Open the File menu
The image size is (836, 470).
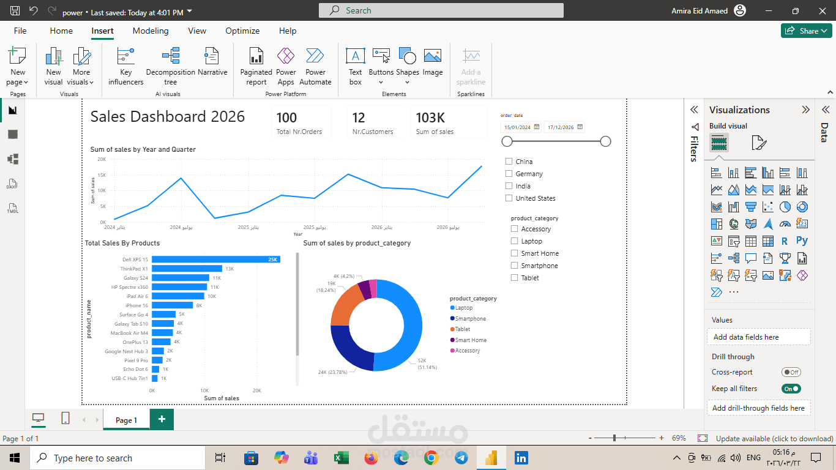20,31
